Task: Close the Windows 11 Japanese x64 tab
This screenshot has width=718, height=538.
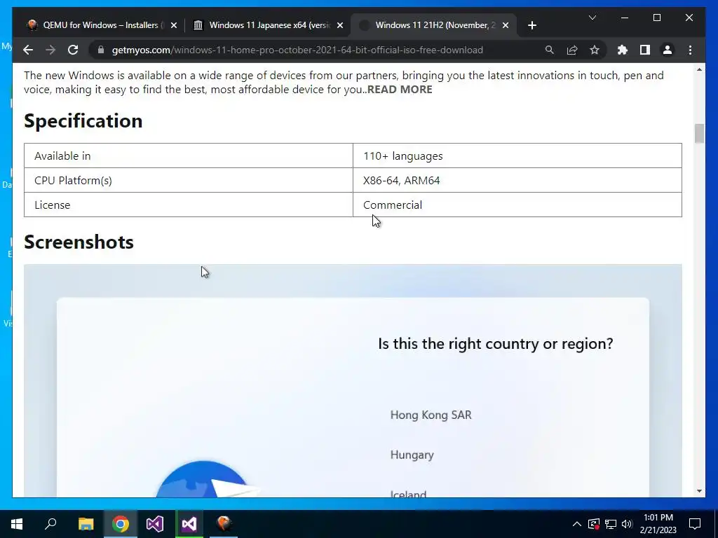Action: click(x=340, y=25)
